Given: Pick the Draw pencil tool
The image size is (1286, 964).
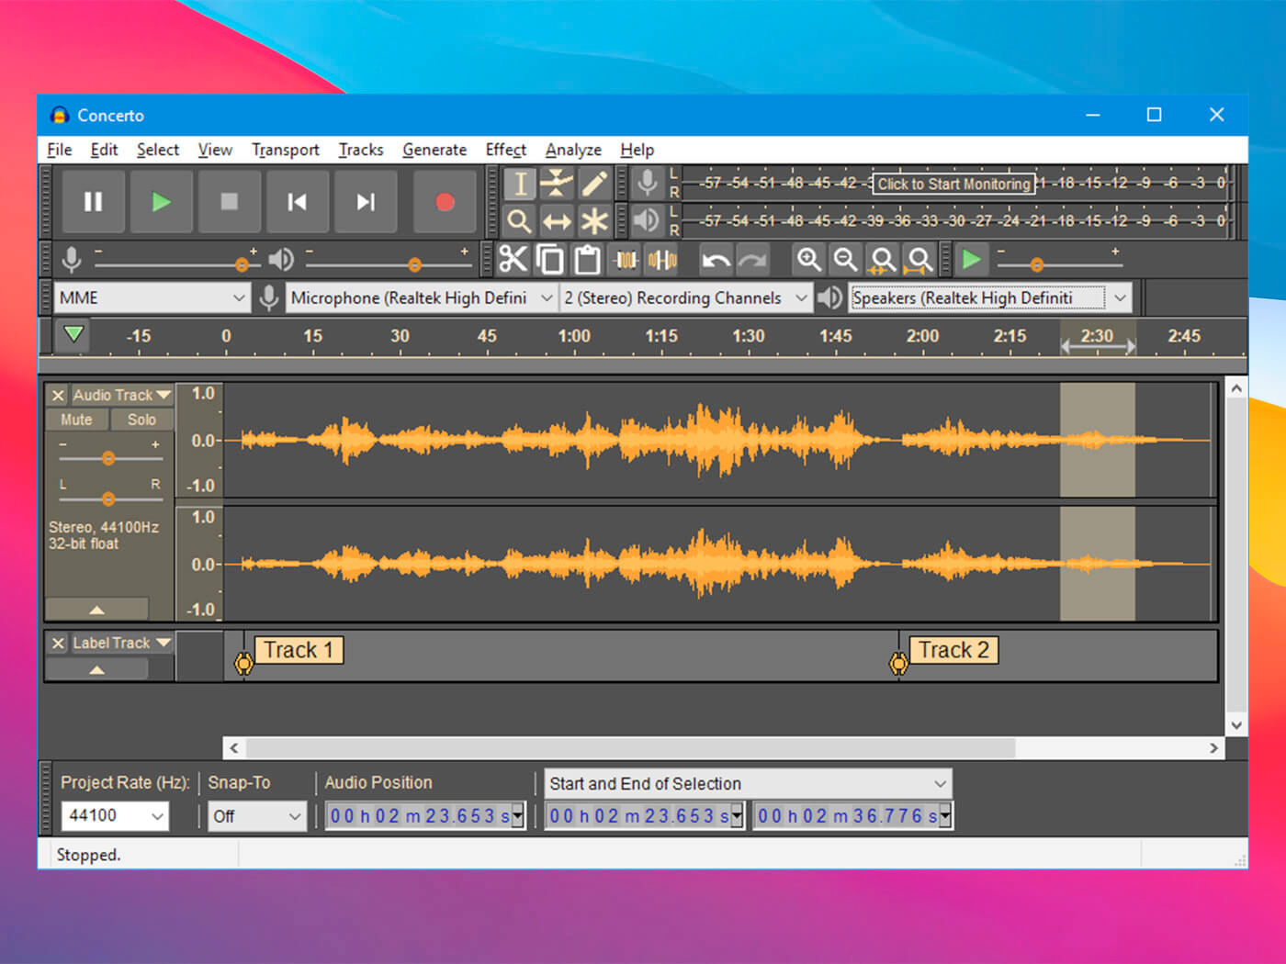Looking at the screenshot, I should (594, 184).
